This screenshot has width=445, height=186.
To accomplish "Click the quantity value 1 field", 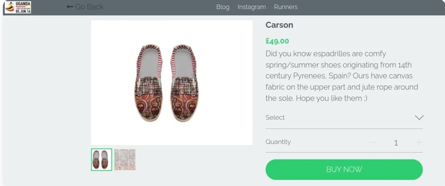I will [396, 143].
